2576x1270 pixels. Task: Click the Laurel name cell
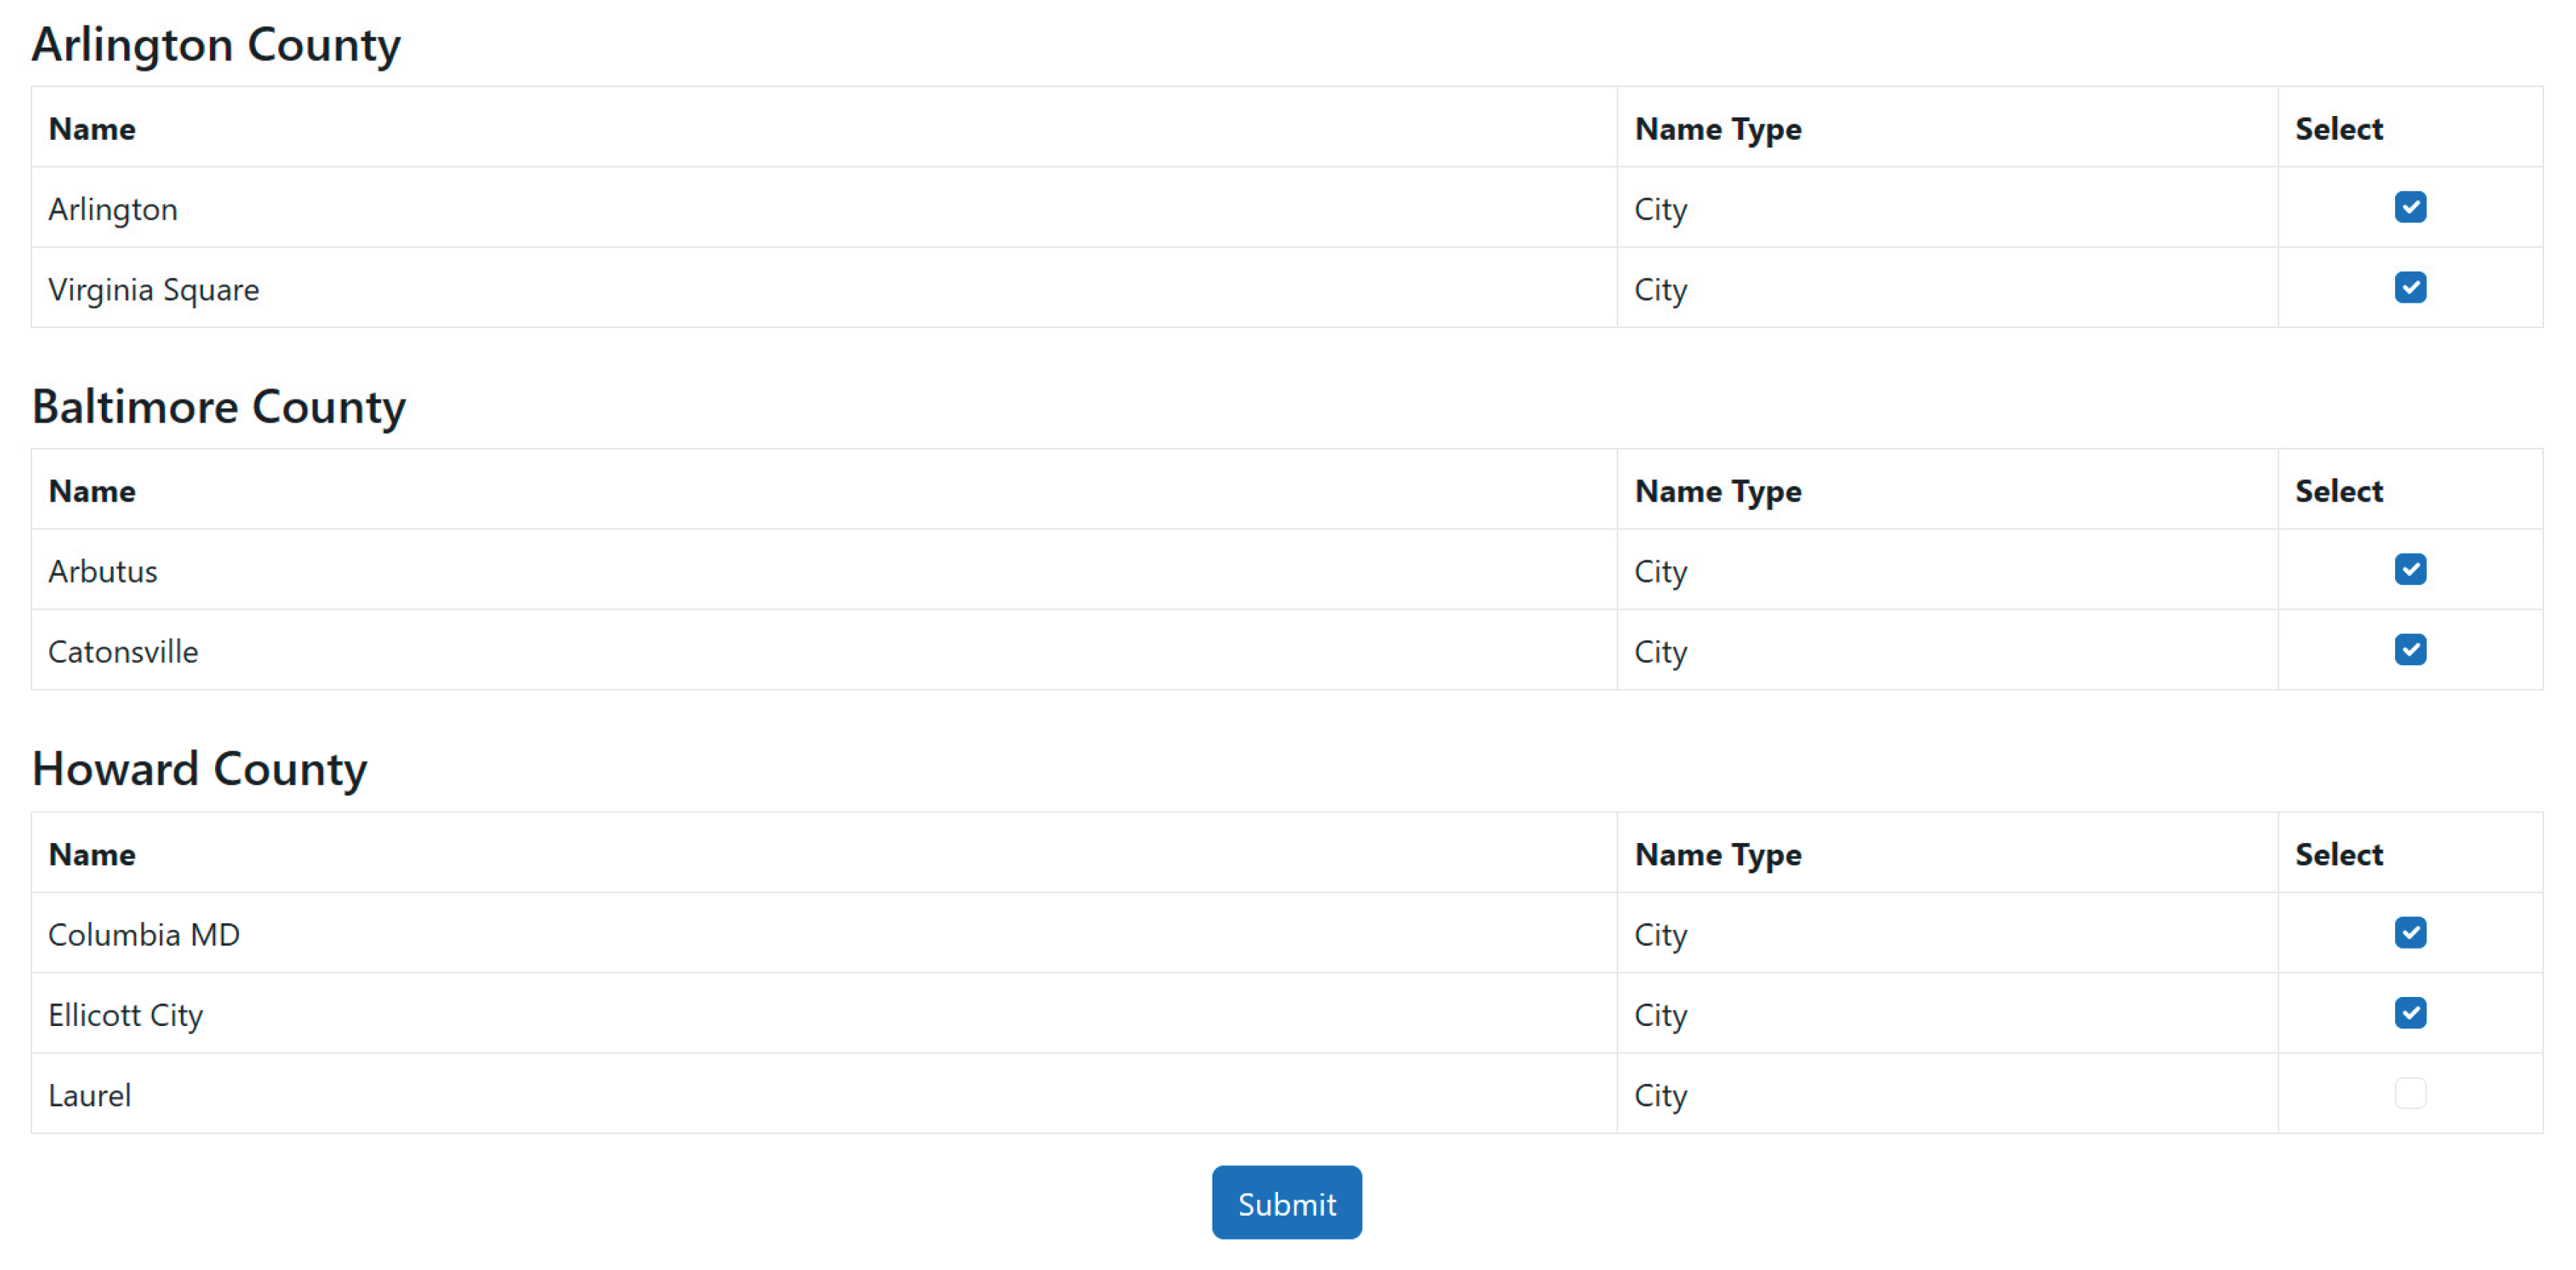pyautogui.click(x=824, y=1094)
